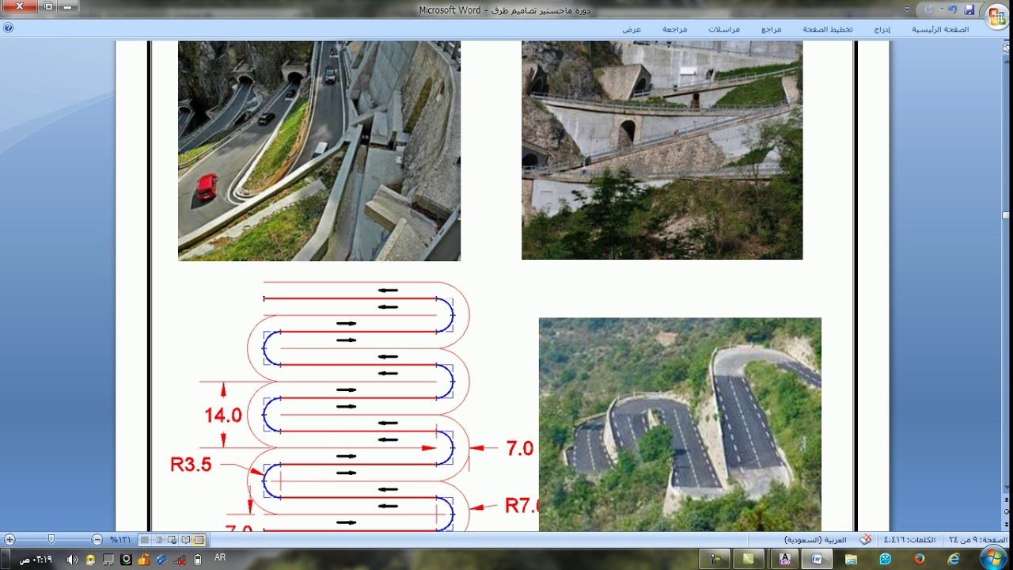Switch to Full Screen Reading view
Viewport: 1013px width, 570px height.
pos(185,540)
